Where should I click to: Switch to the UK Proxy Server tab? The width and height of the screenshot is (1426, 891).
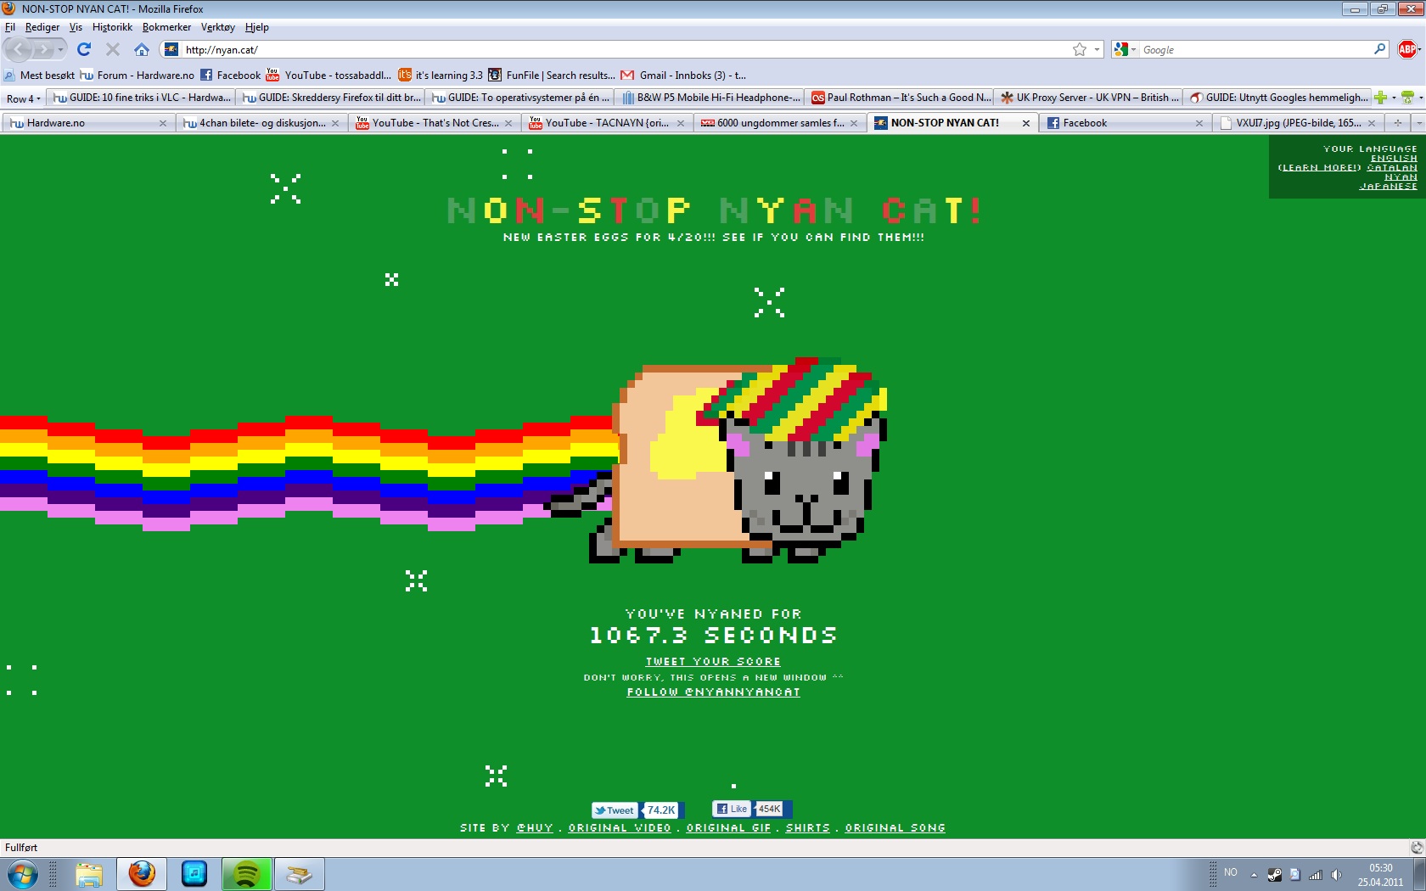click(x=1090, y=98)
